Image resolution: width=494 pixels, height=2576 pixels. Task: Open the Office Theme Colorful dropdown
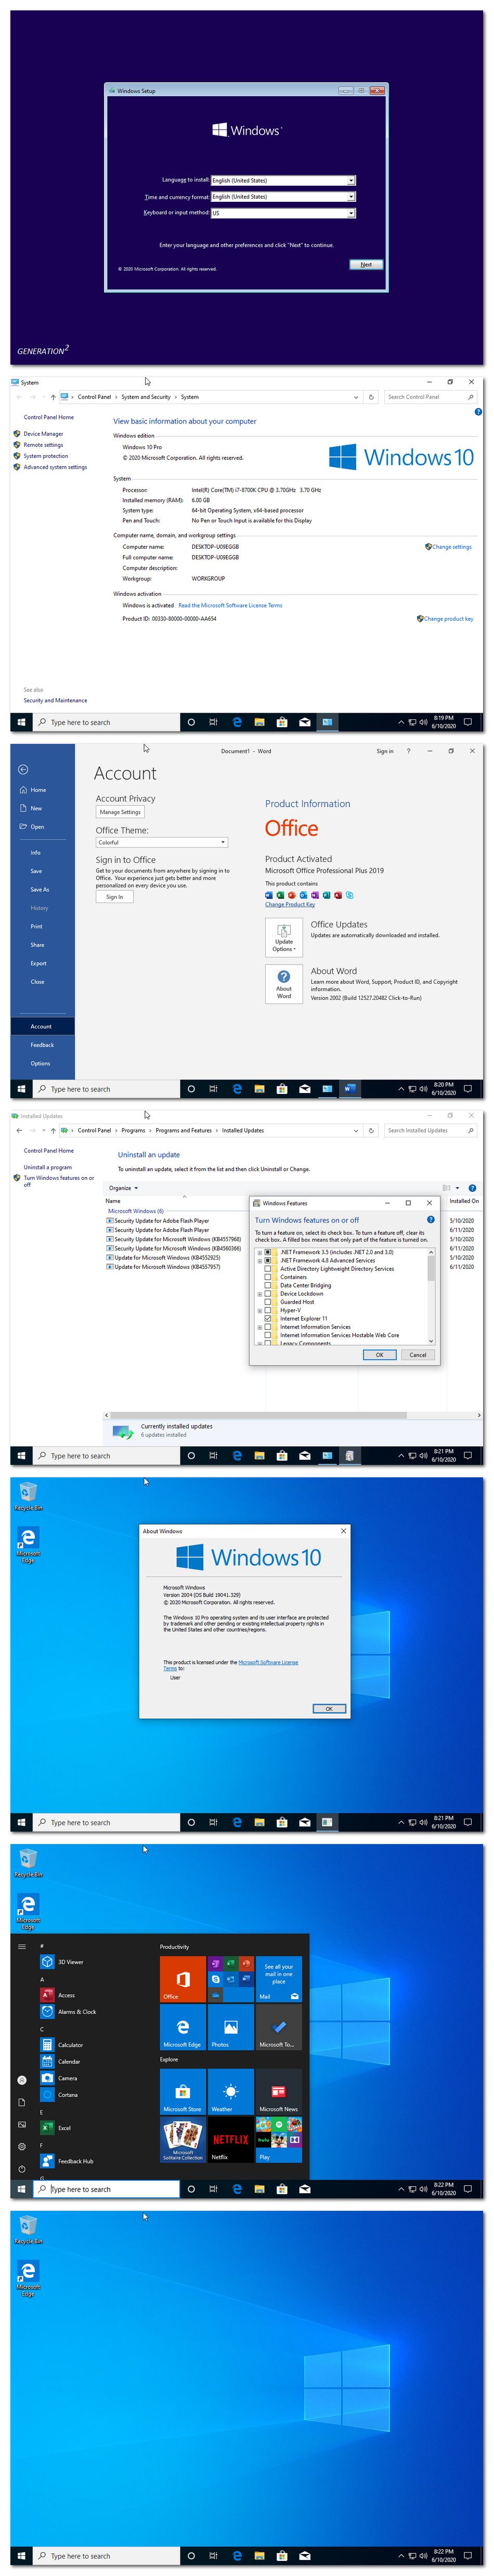162,842
